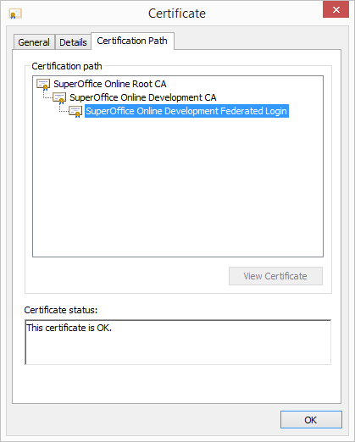Click the View Certificate button
Image resolution: width=355 pixels, height=442 pixels.
pos(275,276)
